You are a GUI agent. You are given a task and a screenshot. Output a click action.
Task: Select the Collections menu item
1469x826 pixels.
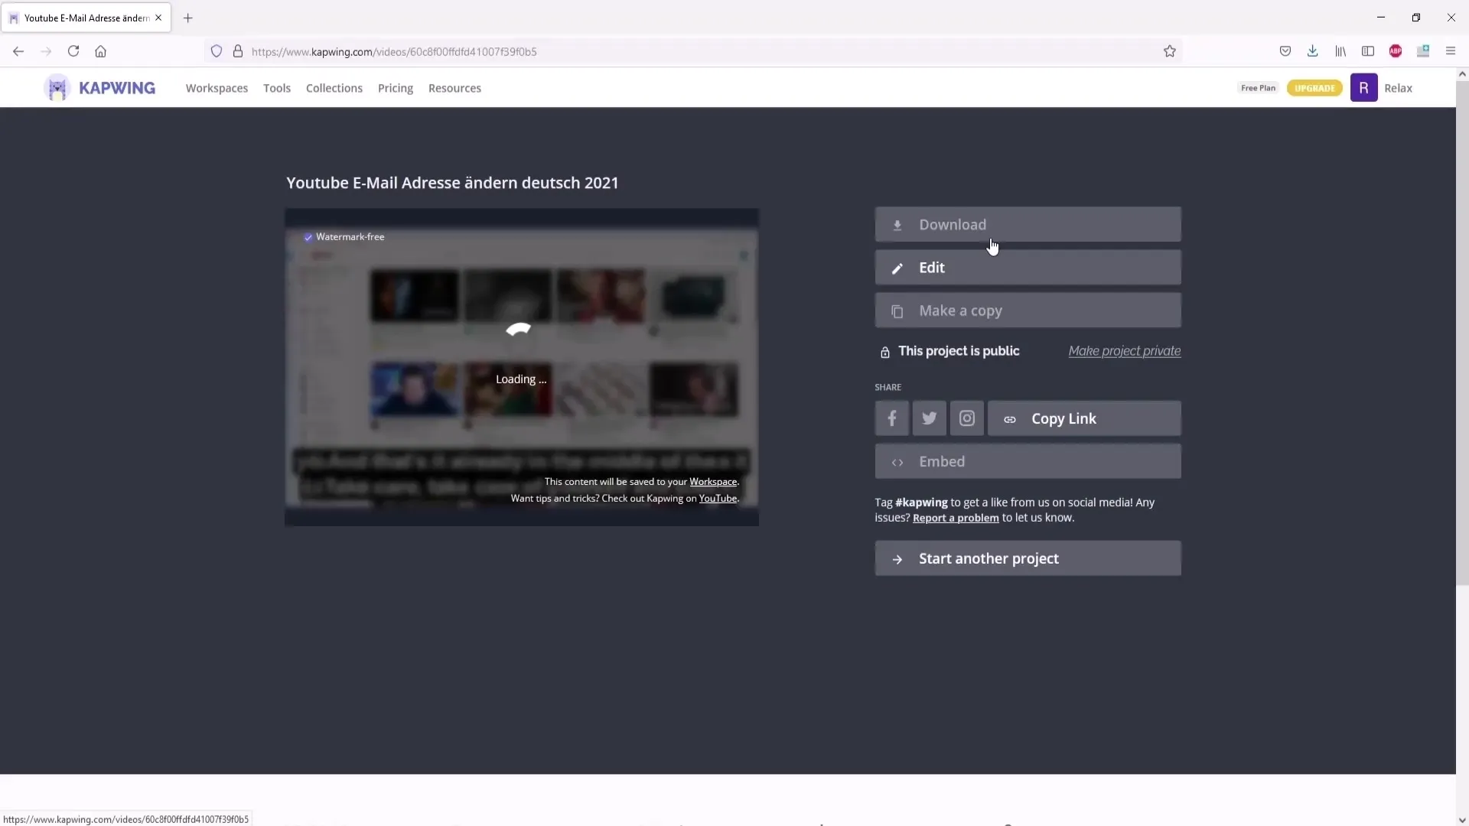pos(334,88)
